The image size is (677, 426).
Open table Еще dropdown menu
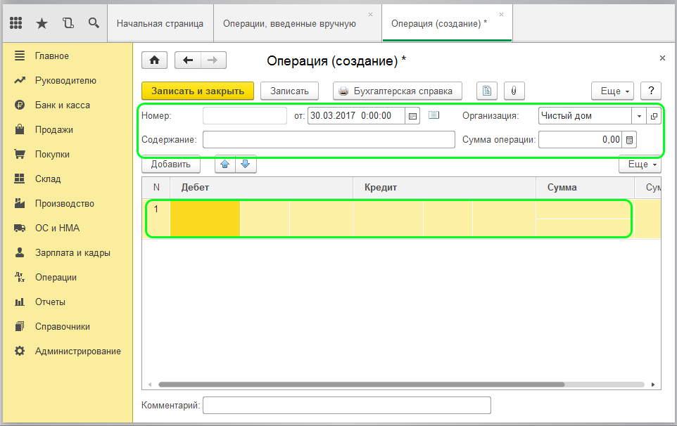[x=640, y=164]
